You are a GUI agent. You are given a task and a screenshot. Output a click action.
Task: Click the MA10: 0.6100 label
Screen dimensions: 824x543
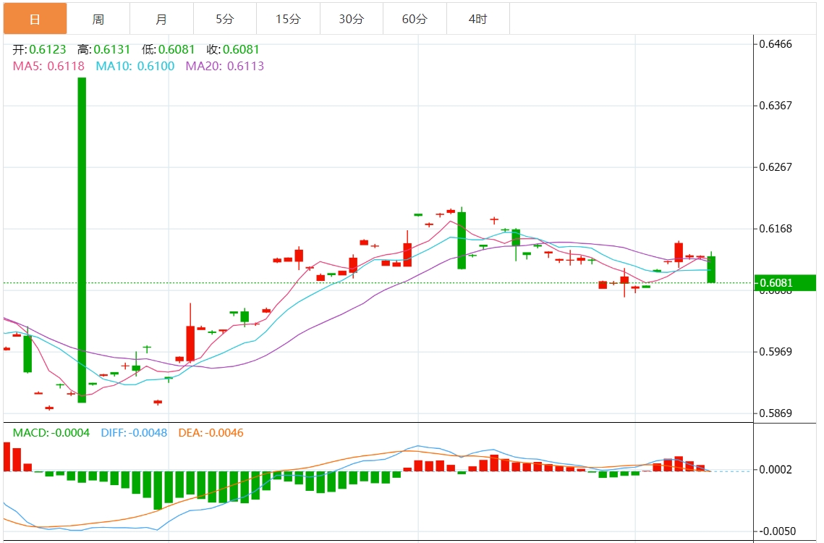point(135,67)
